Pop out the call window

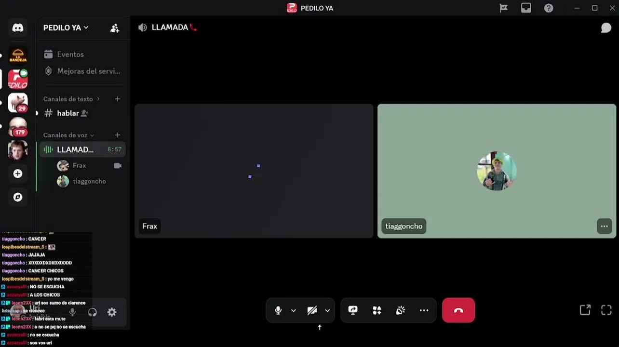[585, 310]
